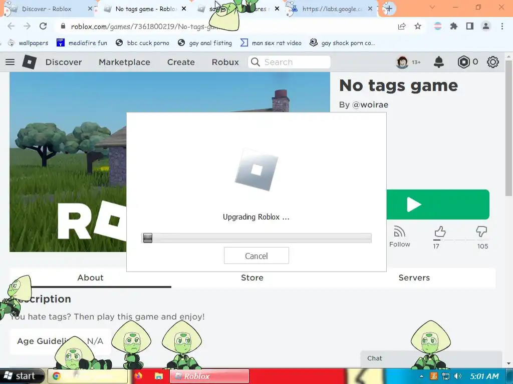Follow this game
Screen dimensions: 513x384
(399, 236)
